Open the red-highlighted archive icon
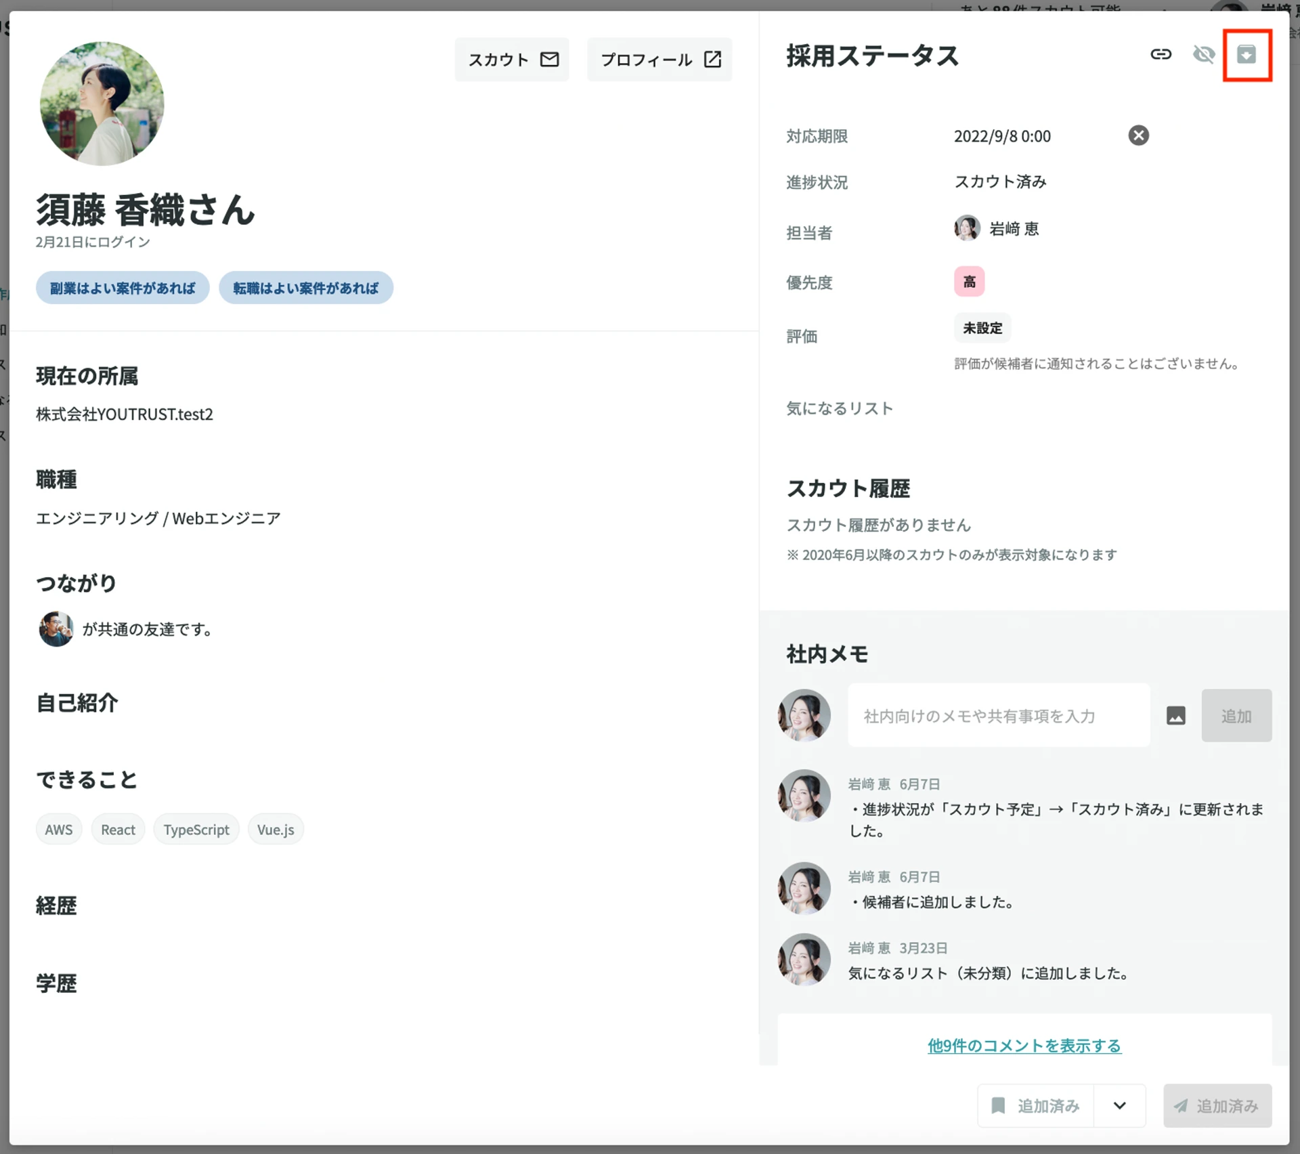 [1248, 56]
